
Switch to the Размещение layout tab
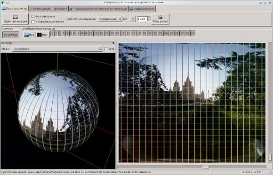coord(40,9)
